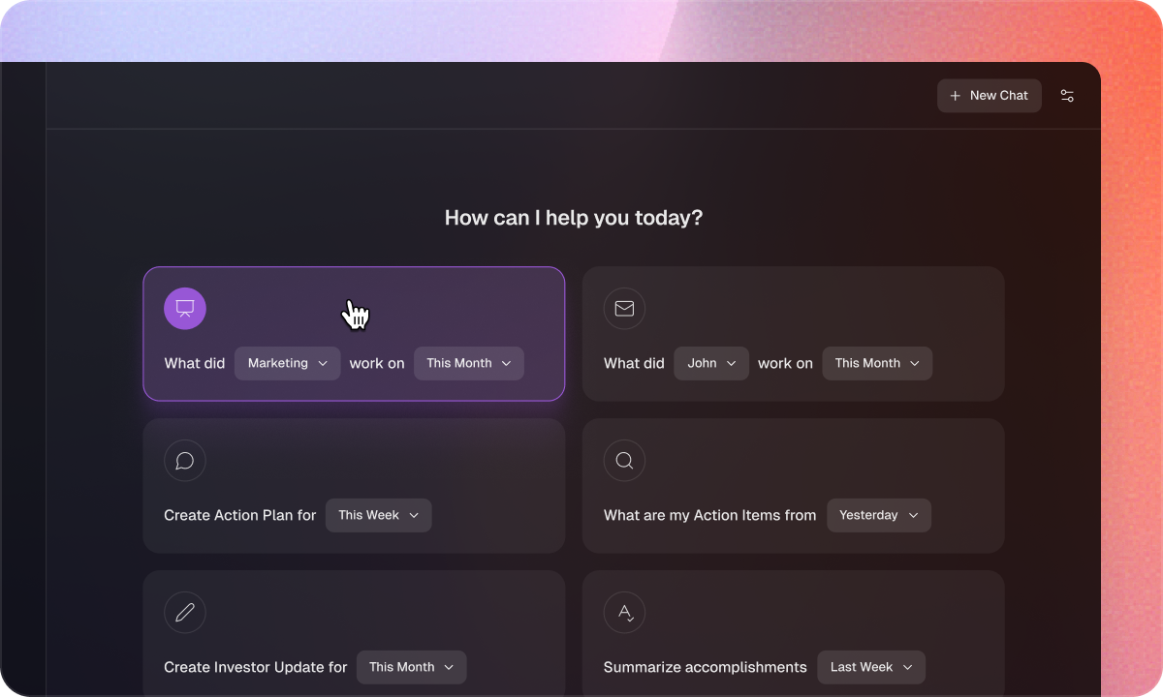Open the filter settings sliders icon
Viewport: 1163px width, 697px height.
(1067, 96)
